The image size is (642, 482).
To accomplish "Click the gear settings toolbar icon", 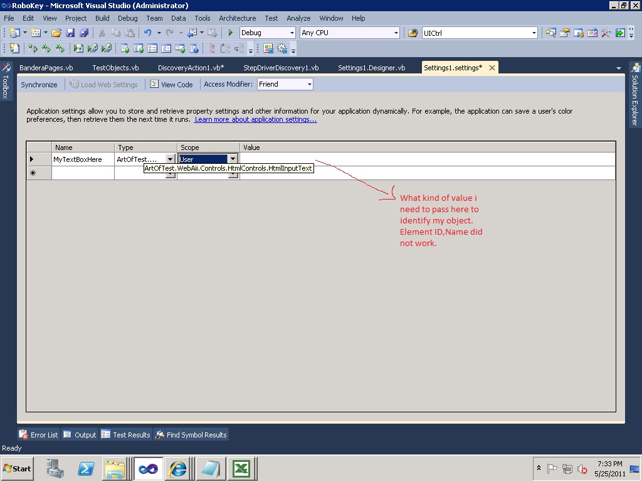I will tap(282, 48).
